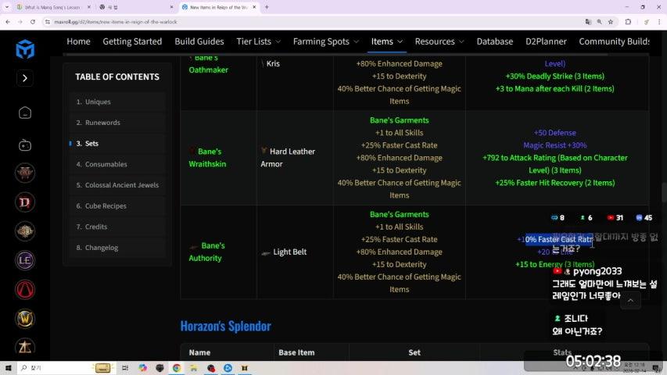Go to the Home nav item

78,41
